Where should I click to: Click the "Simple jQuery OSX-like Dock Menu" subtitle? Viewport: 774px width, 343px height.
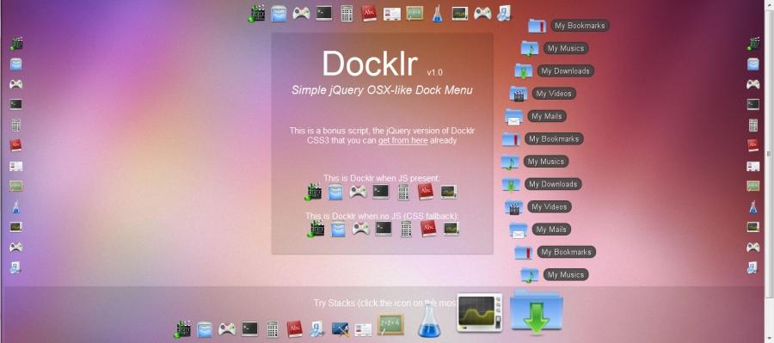click(382, 90)
